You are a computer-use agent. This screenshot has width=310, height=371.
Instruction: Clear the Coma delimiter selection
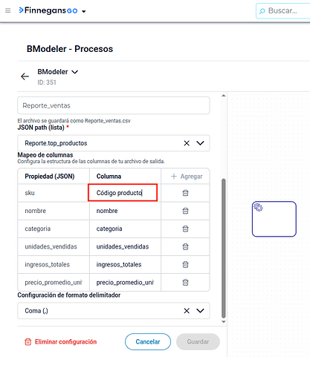(187, 311)
